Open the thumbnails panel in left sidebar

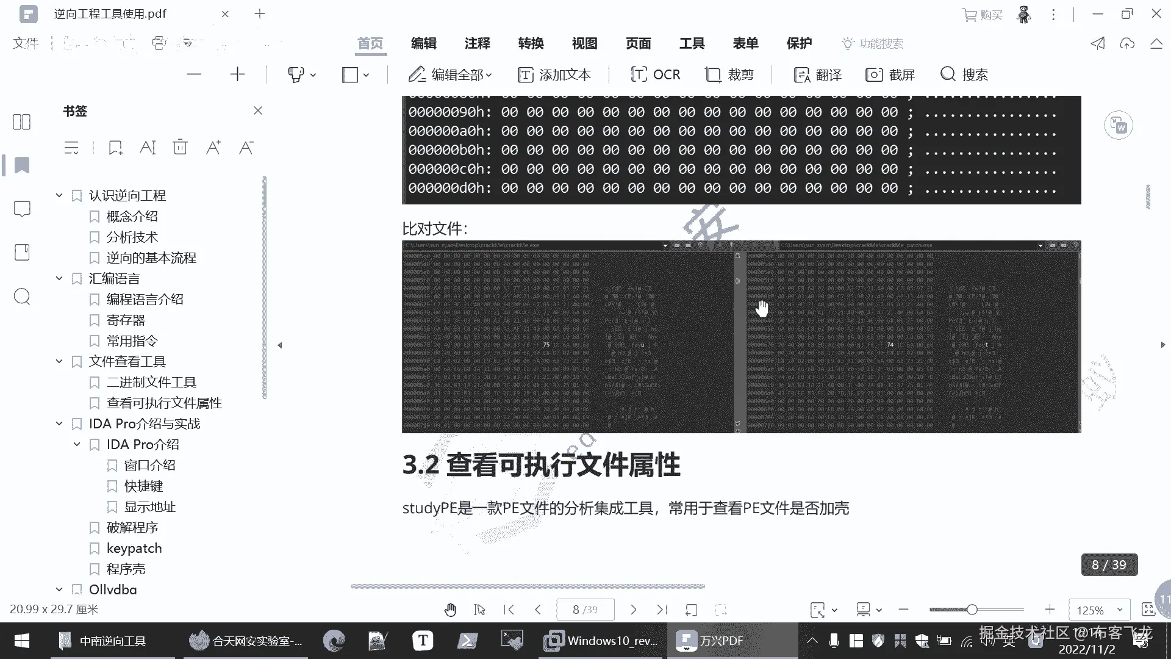click(22, 122)
